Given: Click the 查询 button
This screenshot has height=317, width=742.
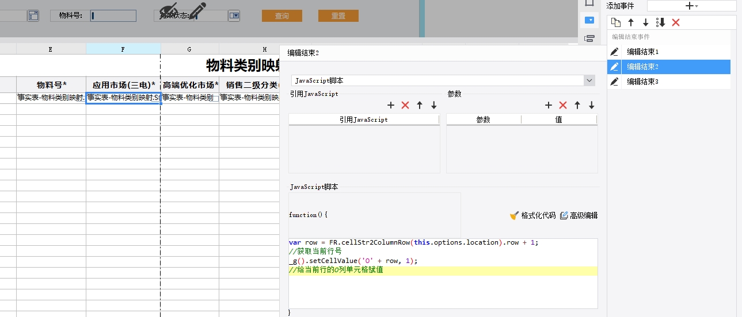Looking at the screenshot, I should coord(282,16).
